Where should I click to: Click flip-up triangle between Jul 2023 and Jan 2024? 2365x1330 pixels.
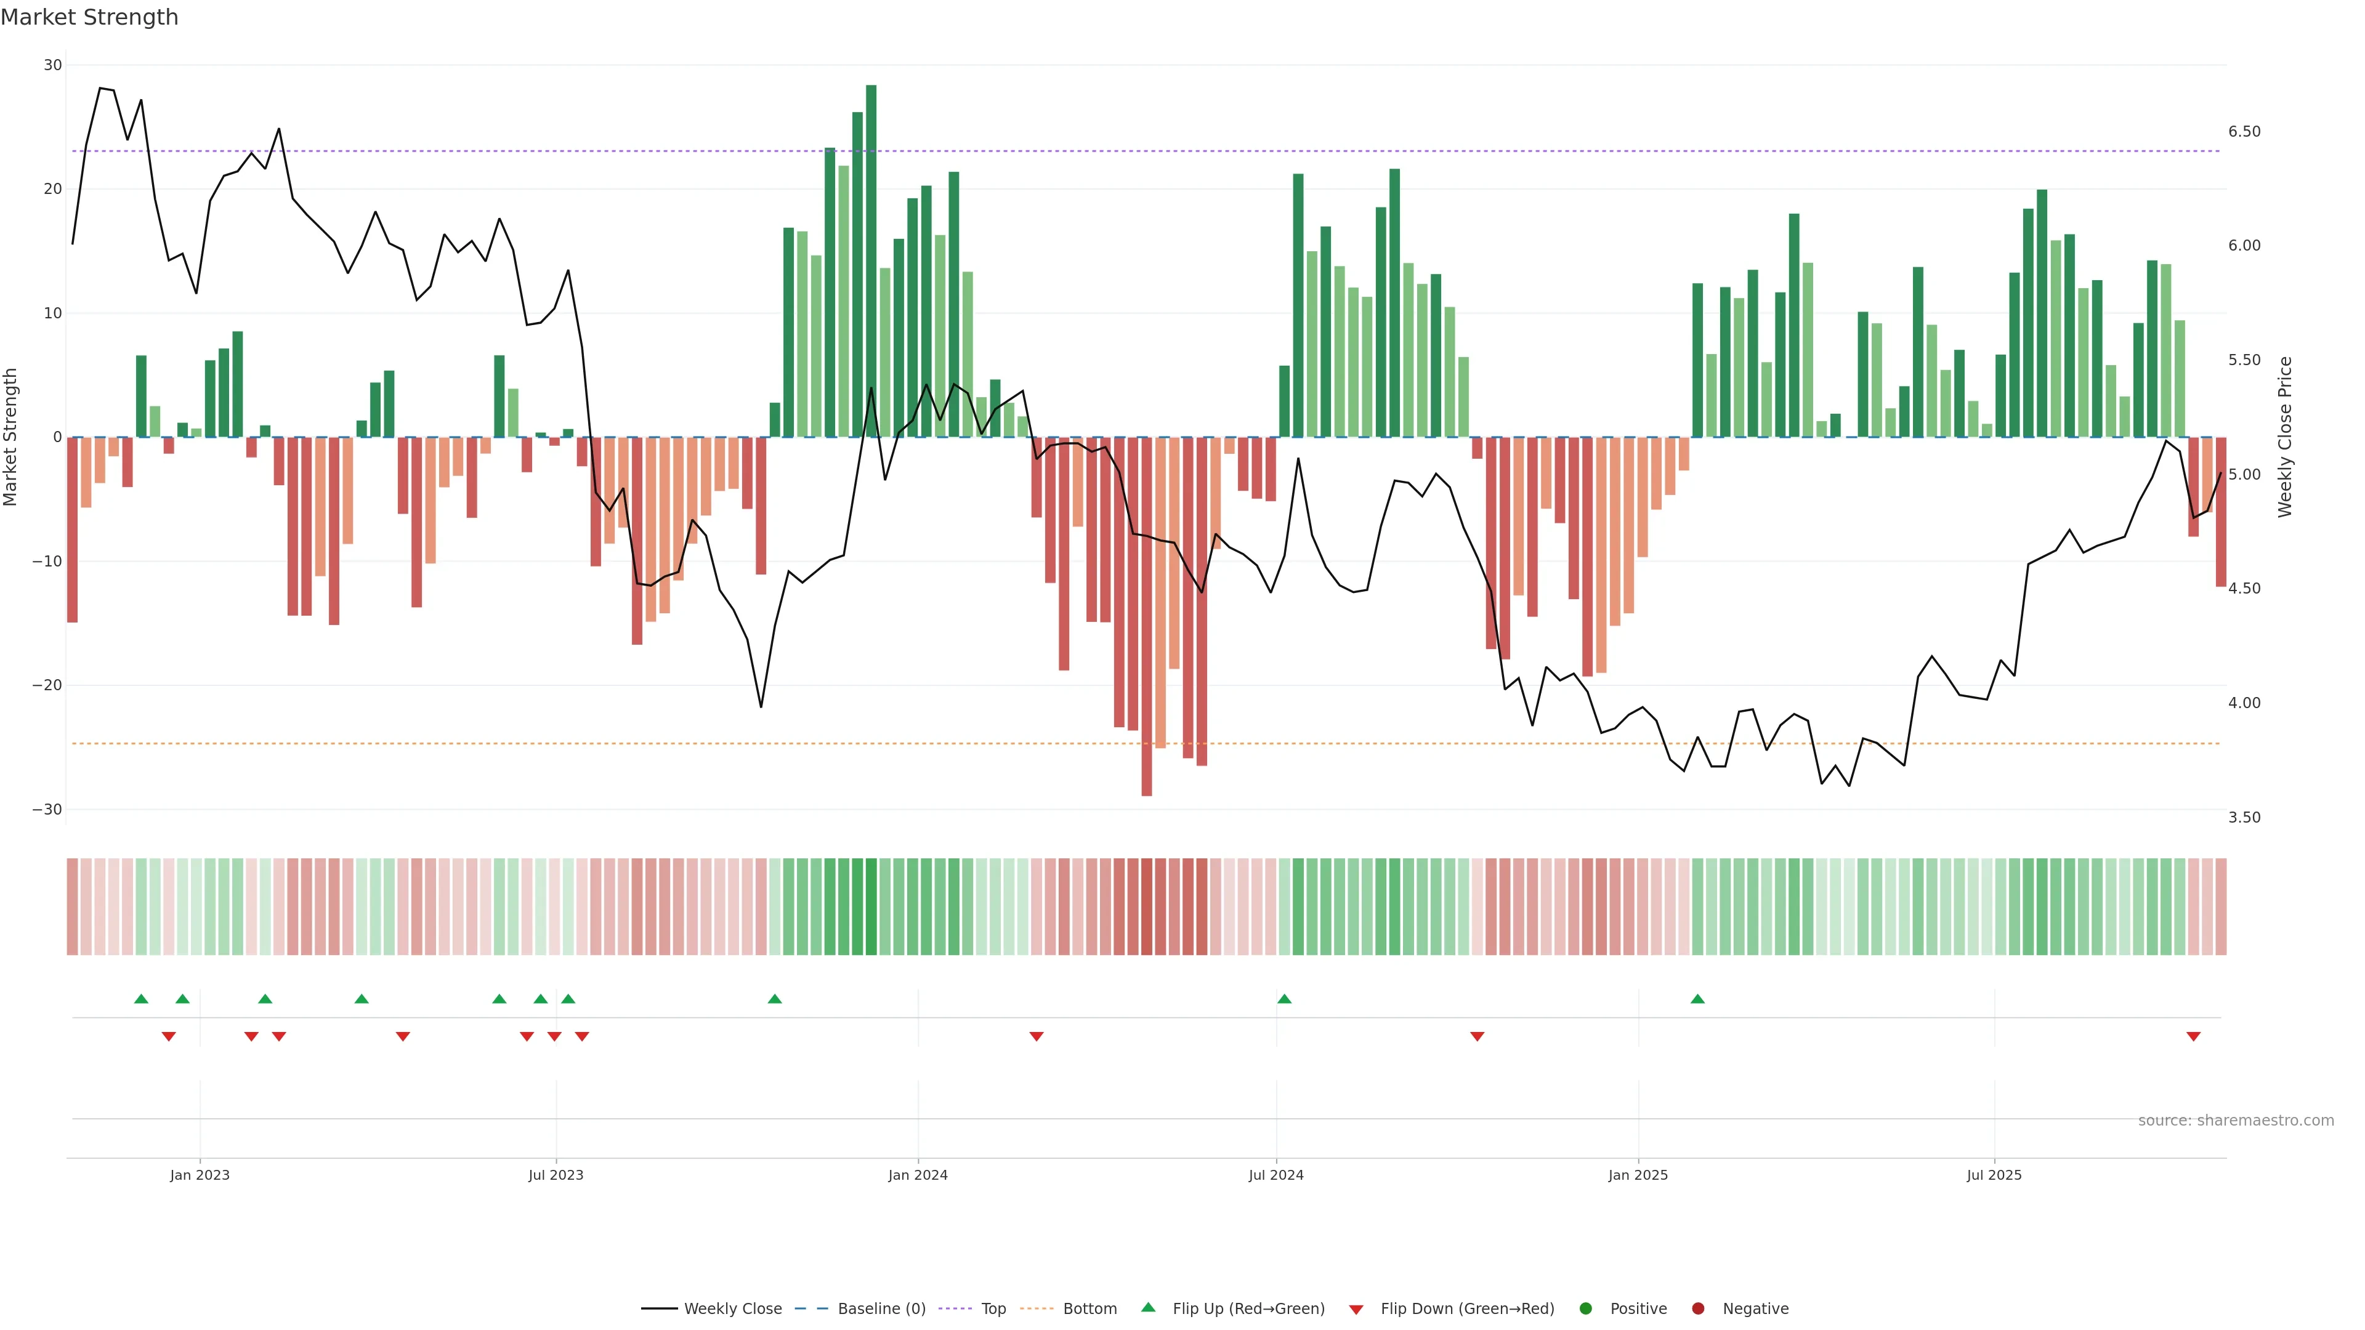point(775,999)
